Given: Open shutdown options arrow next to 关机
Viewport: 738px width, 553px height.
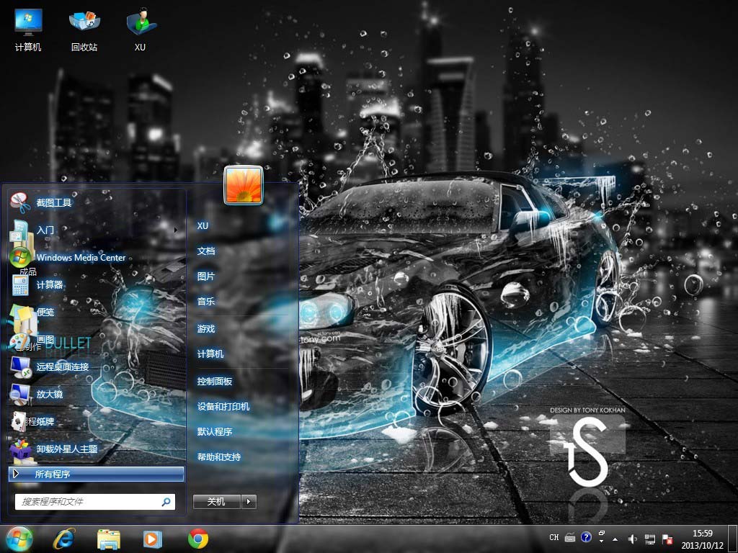Looking at the screenshot, I should [x=249, y=502].
